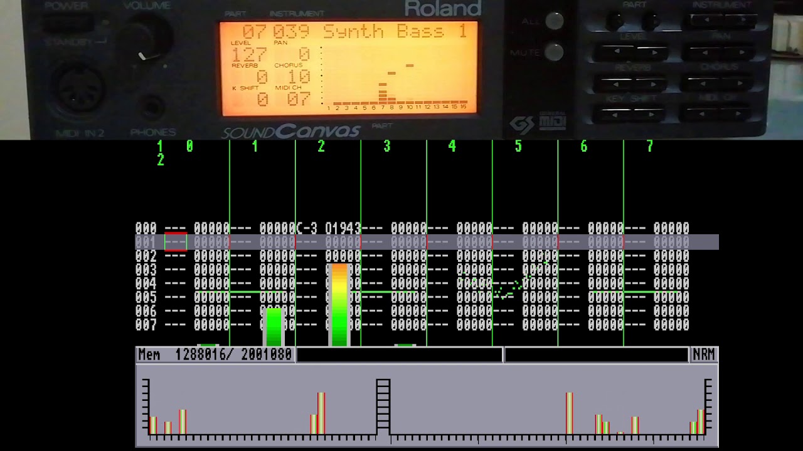The height and width of the screenshot is (451, 803).
Task: Toggle the ALL round button
Action: pyautogui.click(x=554, y=21)
